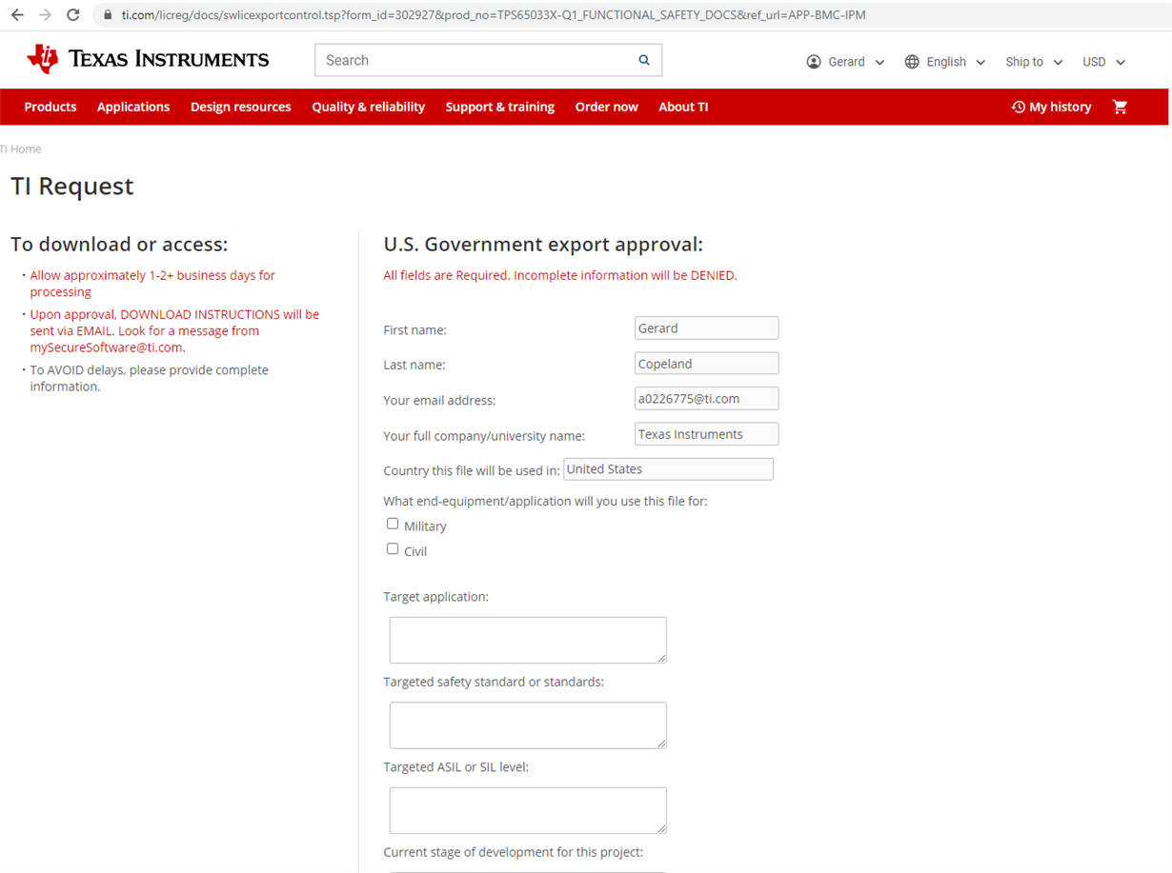Check the Civil checkbox
This screenshot has width=1172, height=873.
(x=393, y=549)
